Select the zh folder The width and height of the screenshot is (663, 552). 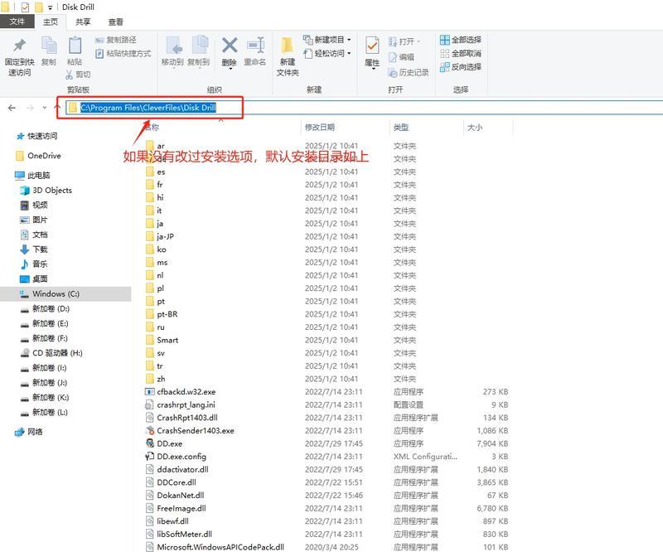point(156,379)
